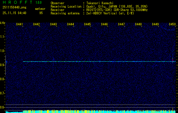Click the meteor count value 95
This screenshot has width=178, height=113.
click(41, 13)
